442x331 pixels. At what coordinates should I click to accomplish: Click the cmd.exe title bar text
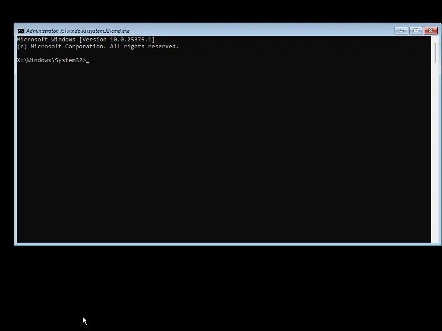coord(78,31)
